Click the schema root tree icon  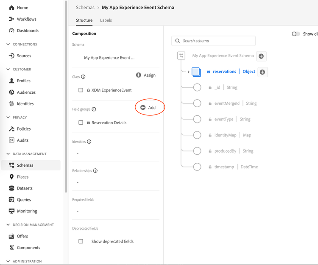[x=181, y=56]
